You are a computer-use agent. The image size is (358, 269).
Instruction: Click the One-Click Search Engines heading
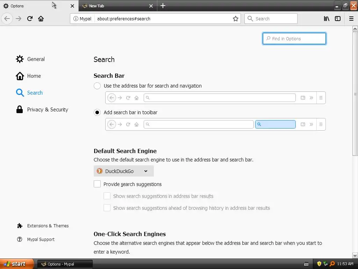point(130,234)
